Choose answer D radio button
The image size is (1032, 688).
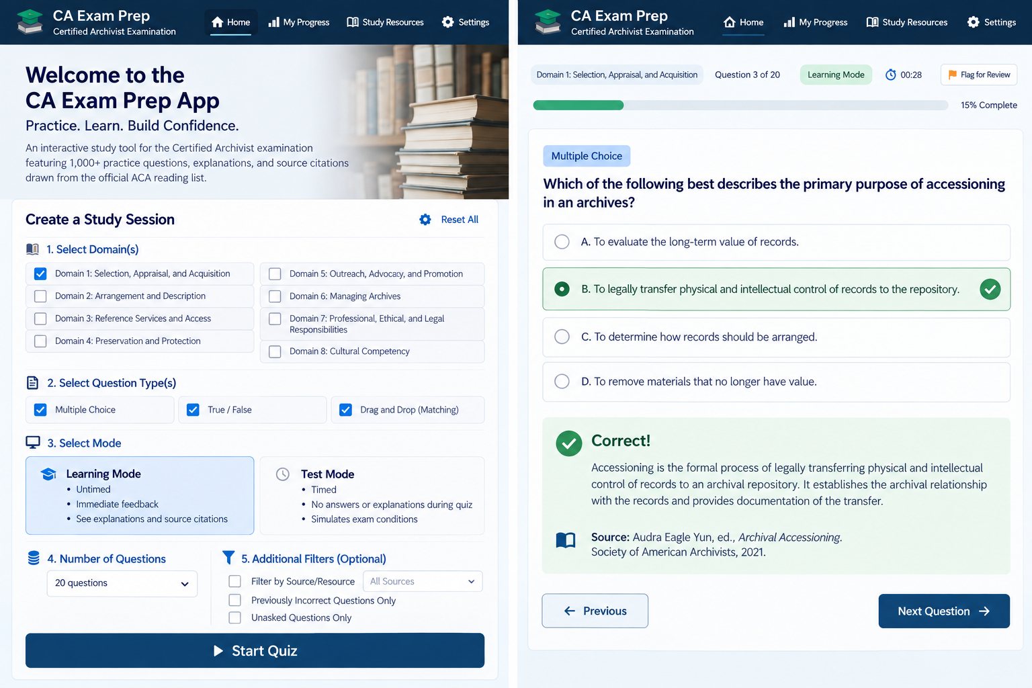pyautogui.click(x=562, y=382)
